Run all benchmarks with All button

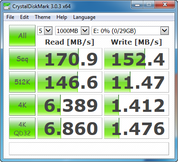click(x=22, y=36)
